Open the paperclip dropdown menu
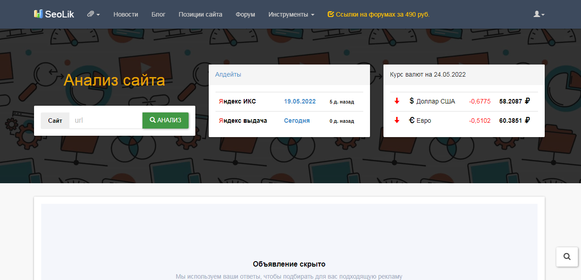Viewport: 581px width, 280px height. point(93,14)
